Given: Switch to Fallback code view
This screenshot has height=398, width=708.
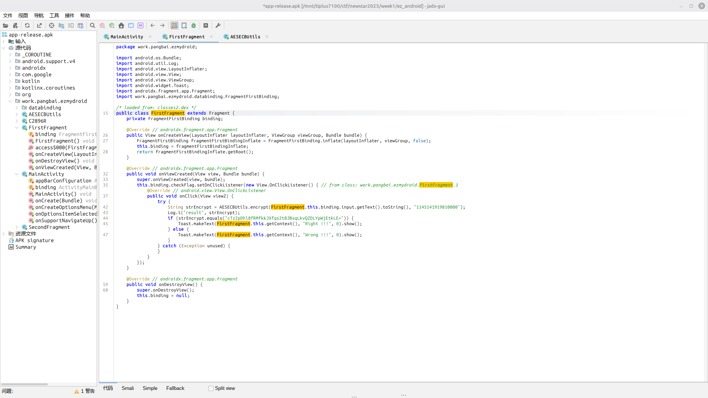Looking at the screenshot, I should coord(175,388).
